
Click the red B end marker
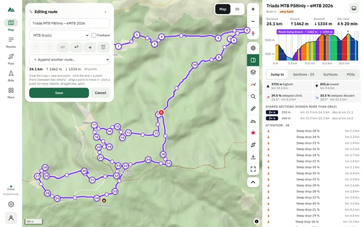click(161, 113)
